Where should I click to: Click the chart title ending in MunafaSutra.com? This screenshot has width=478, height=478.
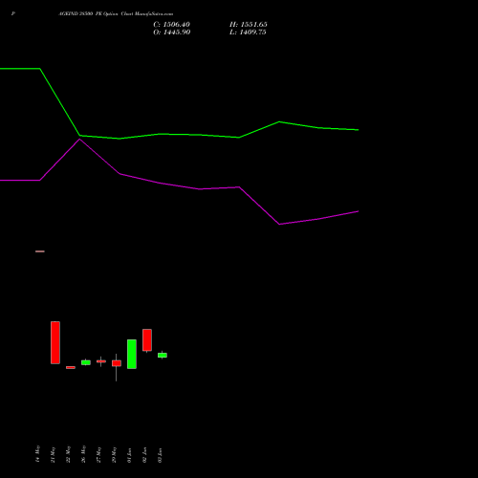(x=116, y=14)
